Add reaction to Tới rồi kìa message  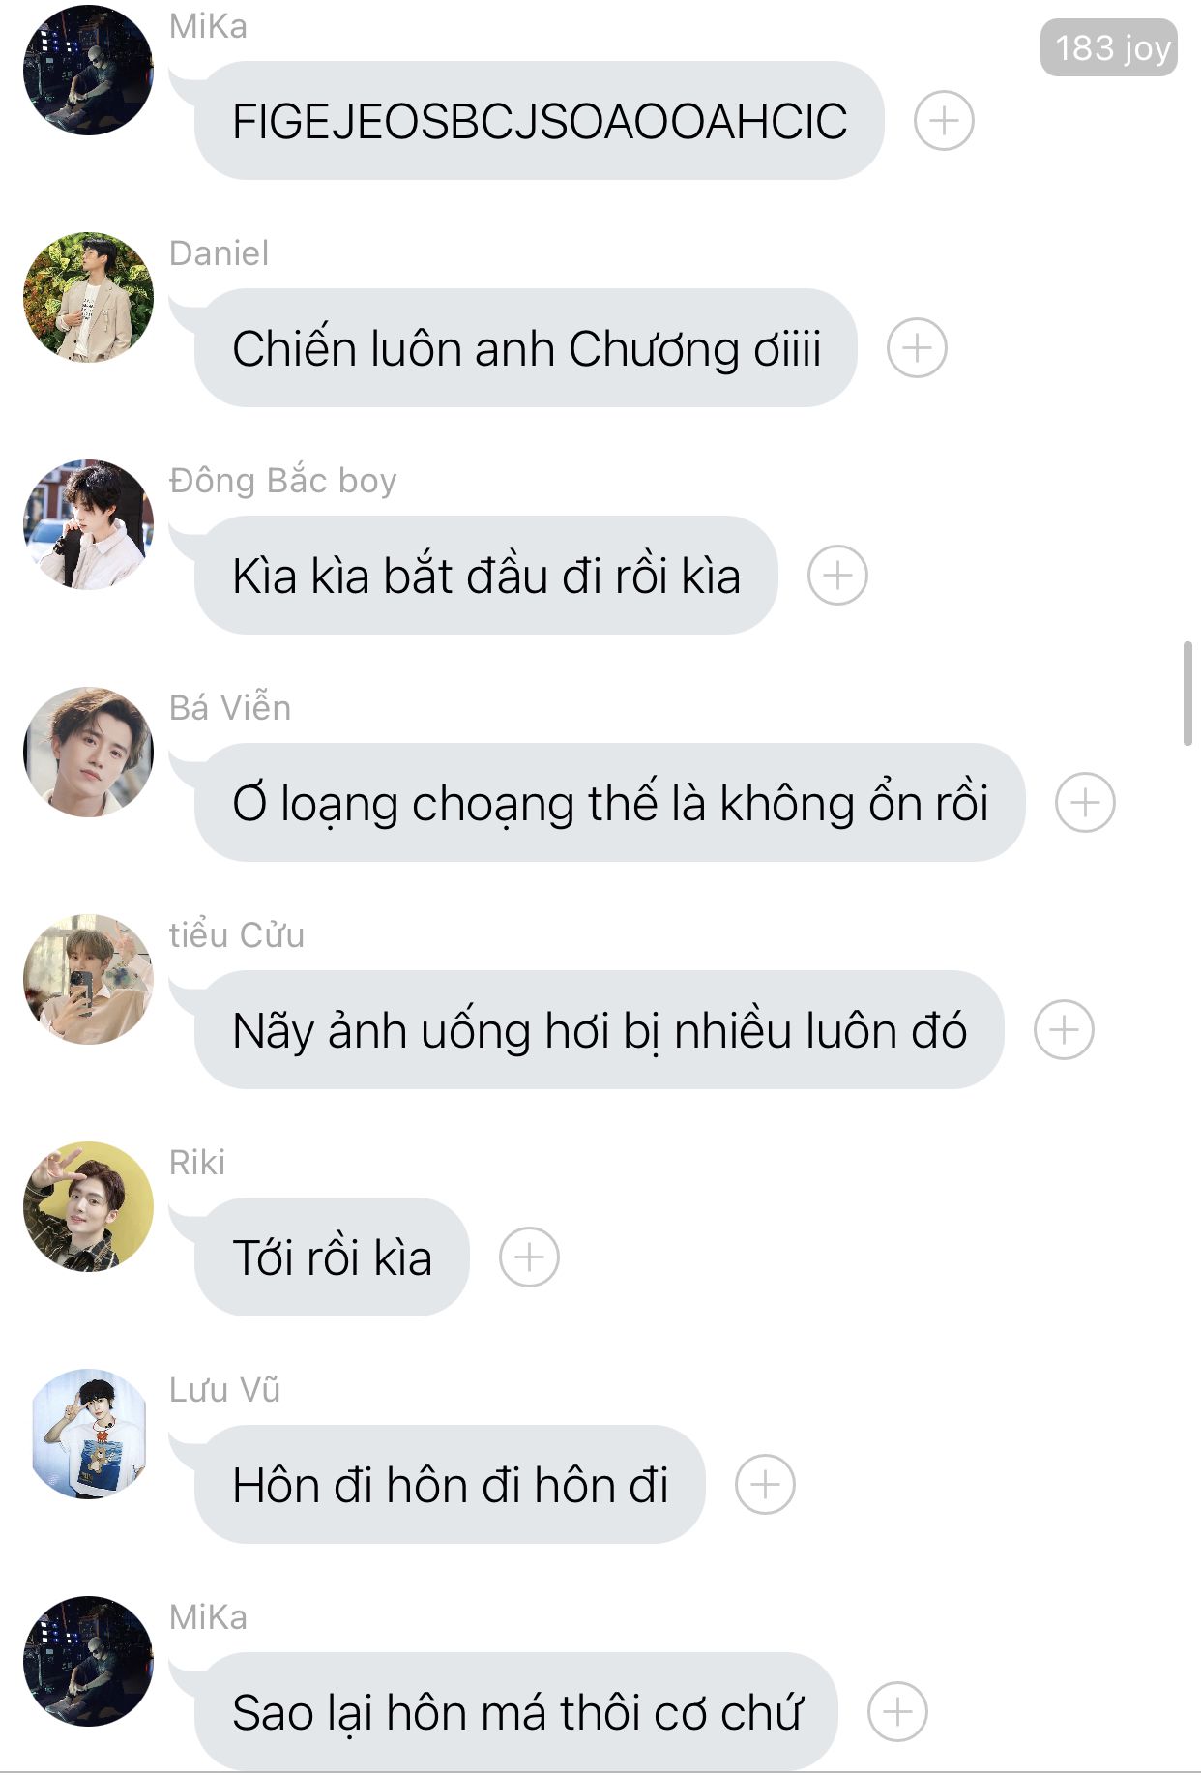click(529, 1257)
